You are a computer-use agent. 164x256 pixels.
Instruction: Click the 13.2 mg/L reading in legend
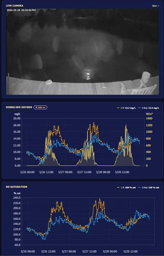[130, 108]
